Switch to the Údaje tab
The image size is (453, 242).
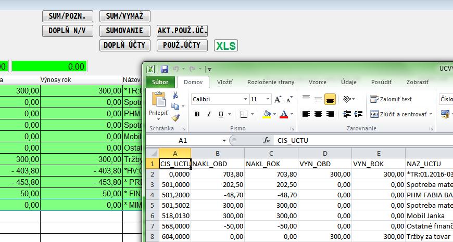click(x=349, y=82)
